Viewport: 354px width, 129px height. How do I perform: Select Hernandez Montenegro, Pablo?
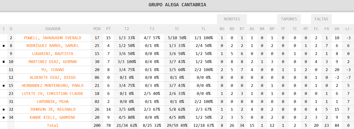pyautogui.click(x=53, y=86)
